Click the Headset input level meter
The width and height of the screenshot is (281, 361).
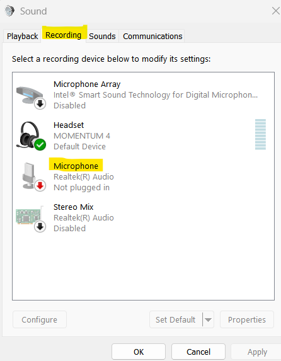click(260, 134)
